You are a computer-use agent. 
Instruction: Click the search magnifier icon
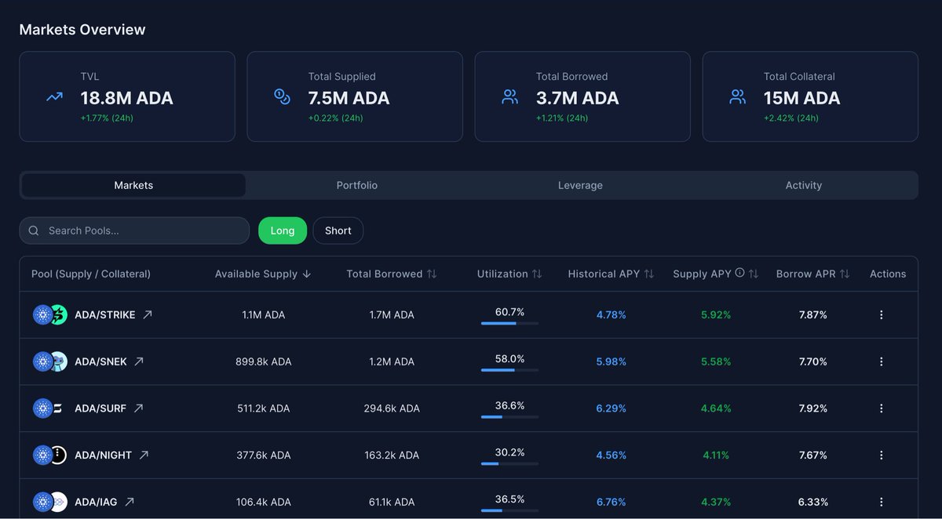click(34, 230)
